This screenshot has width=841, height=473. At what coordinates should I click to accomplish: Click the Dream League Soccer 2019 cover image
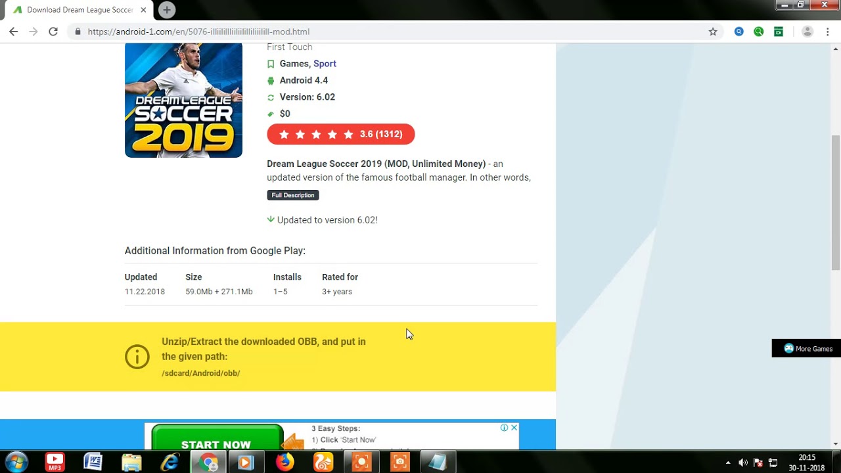click(183, 100)
